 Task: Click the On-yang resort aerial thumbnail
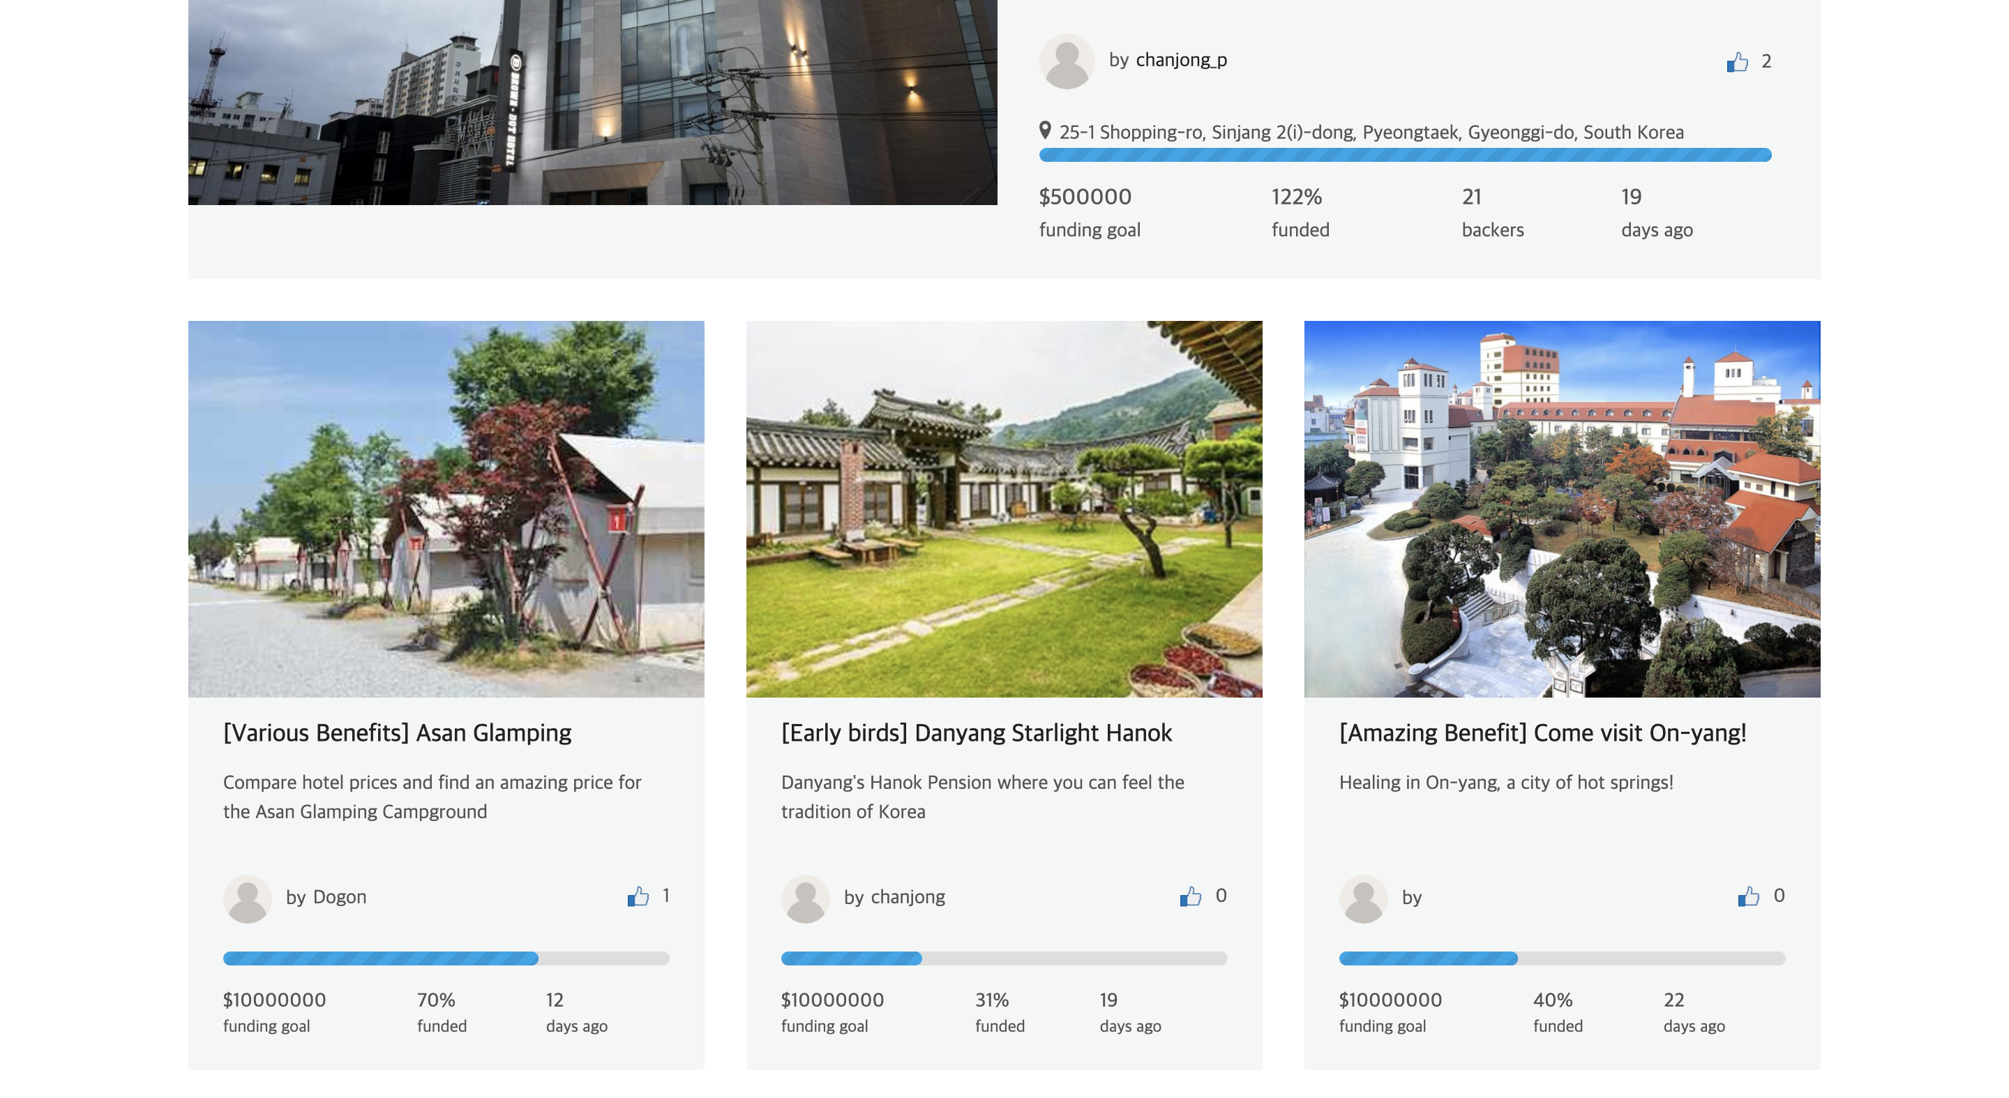(x=1562, y=509)
